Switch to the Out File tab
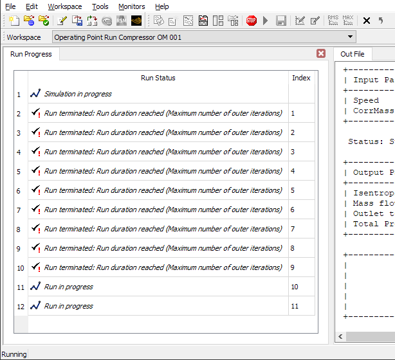This screenshot has width=395, height=360. tap(352, 54)
